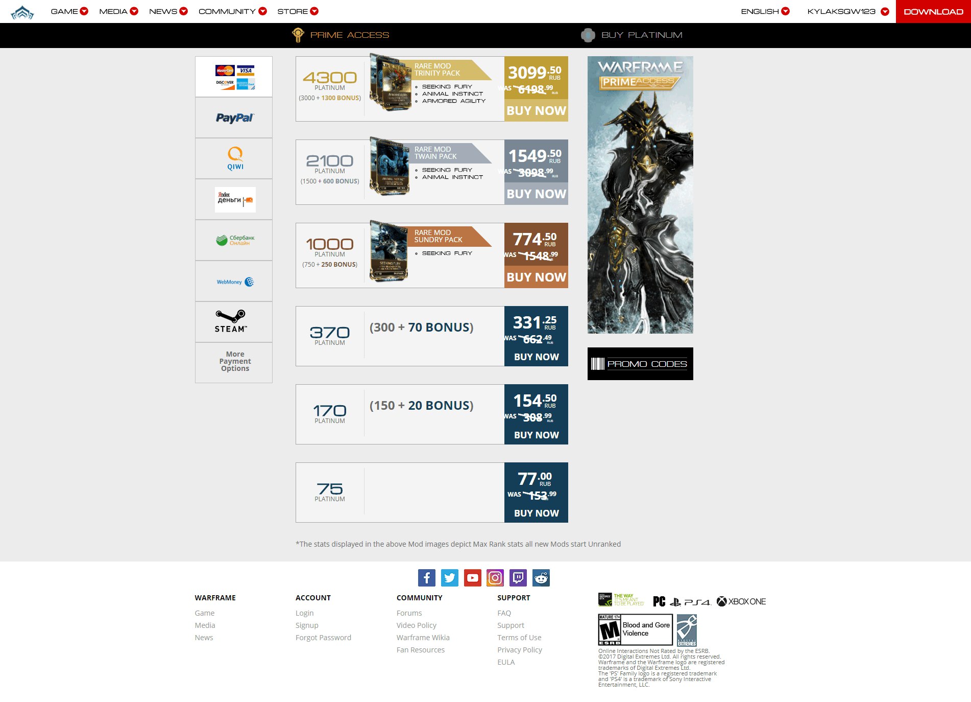The width and height of the screenshot is (971, 702).
Task: Buy the 170 Platinum pack
Action: 536,435
